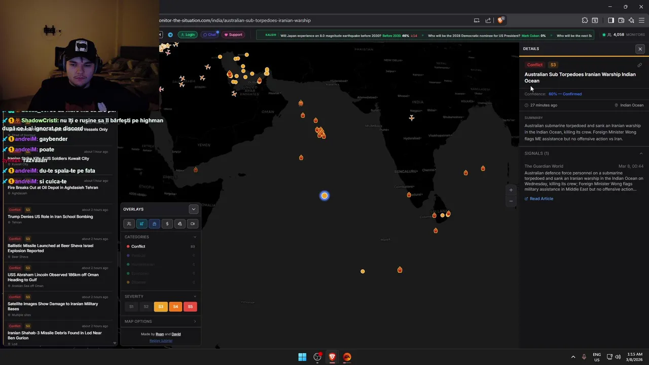Open Iranian Shahab-3 Missile Debris news item
Screen dimensions: 649x365
[x=58, y=335]
